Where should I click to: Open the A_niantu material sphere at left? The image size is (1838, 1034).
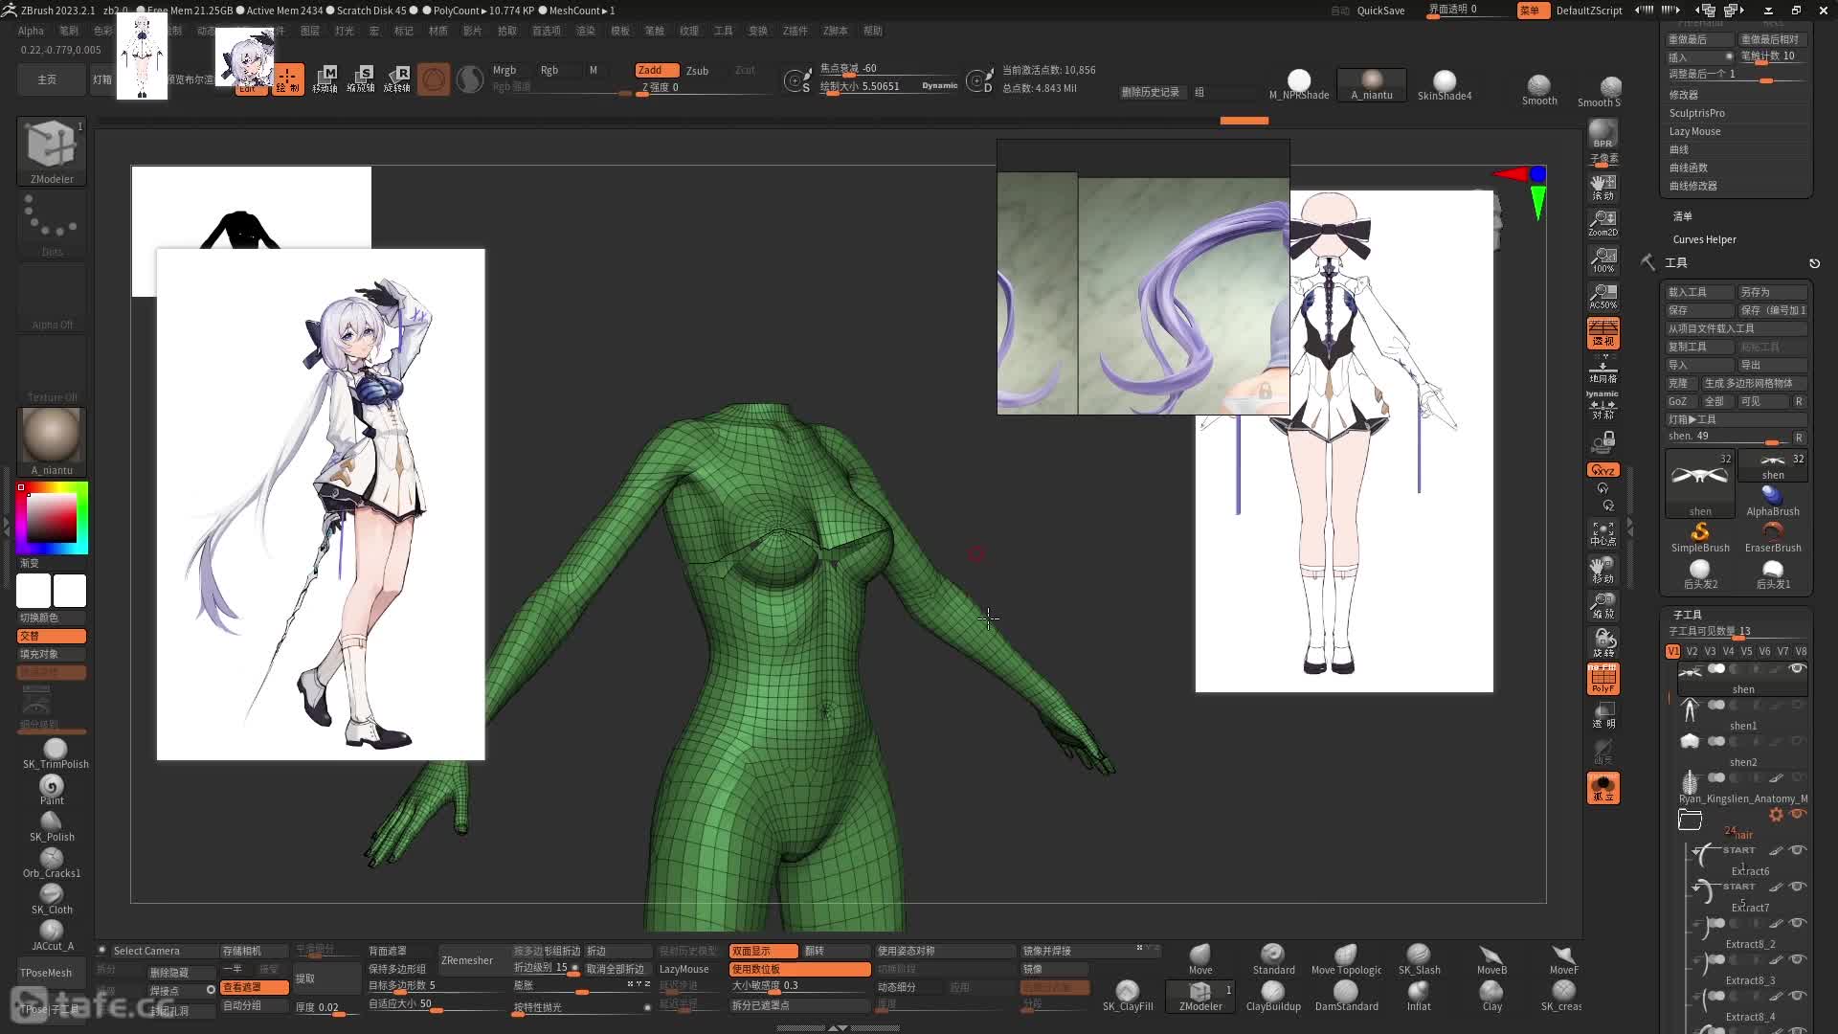pos(52,441)
